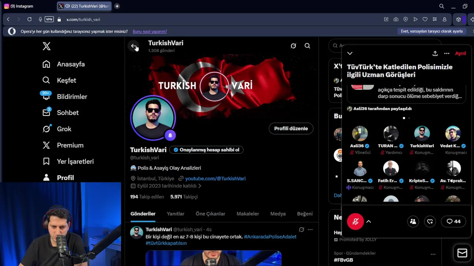This screenshot has width=474, height=266.
Task: Click Onaylanmış hesap sahibi ol button
Action: 206,150
